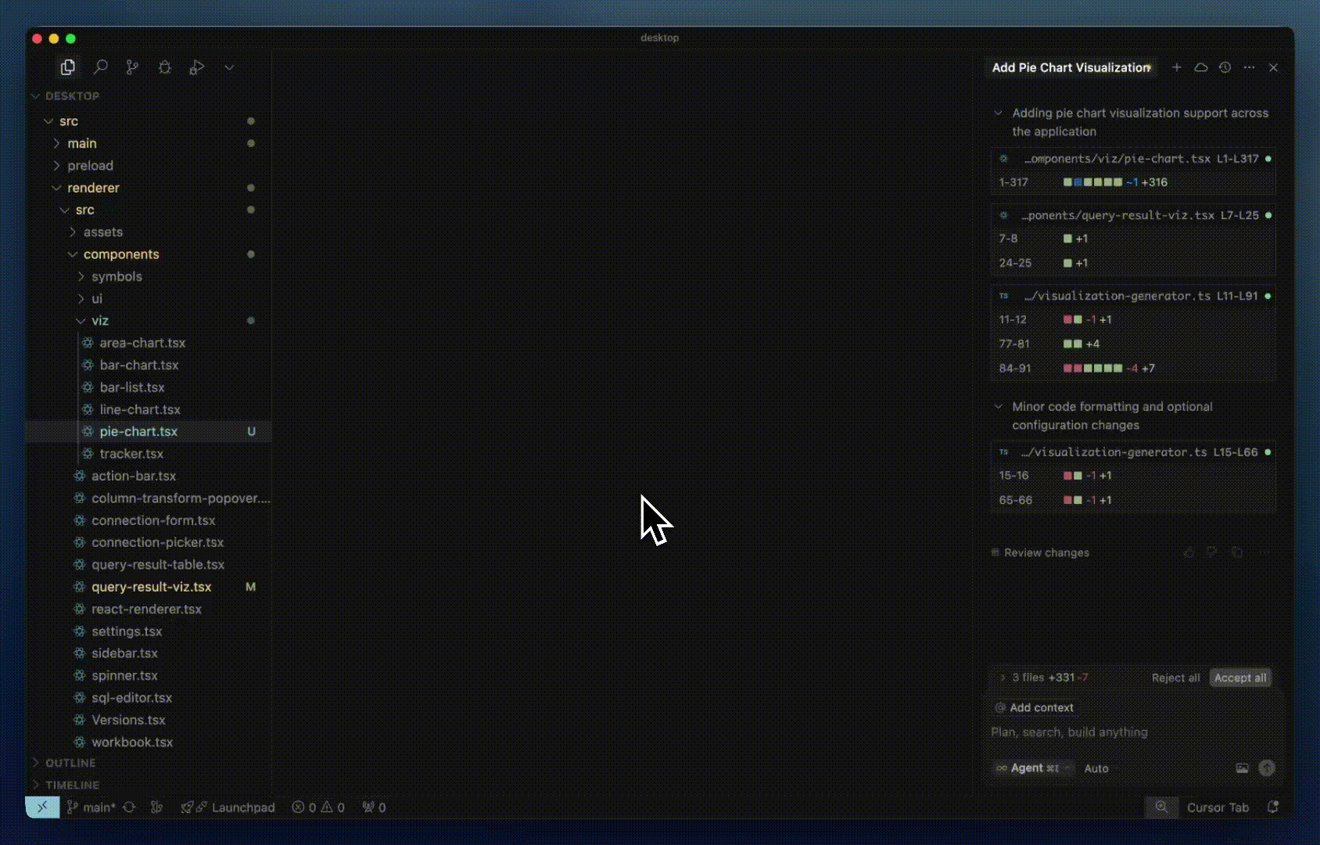Open chat history clock icon
The image size is (1320, 845).
(1225, 67)
